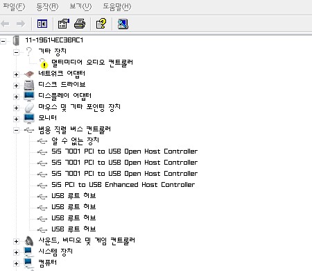Image resolution: width=312 pixels, height=271 pixels.
Task: Select the 컴퓨터 label
Action: [47, 263]
